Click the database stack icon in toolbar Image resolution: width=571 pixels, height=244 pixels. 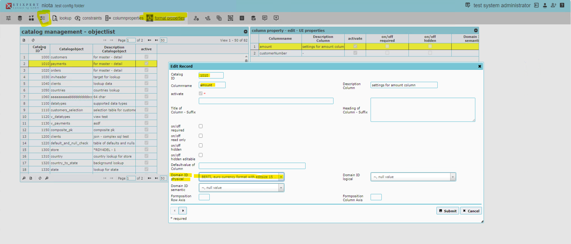click(x=20, y=18)
